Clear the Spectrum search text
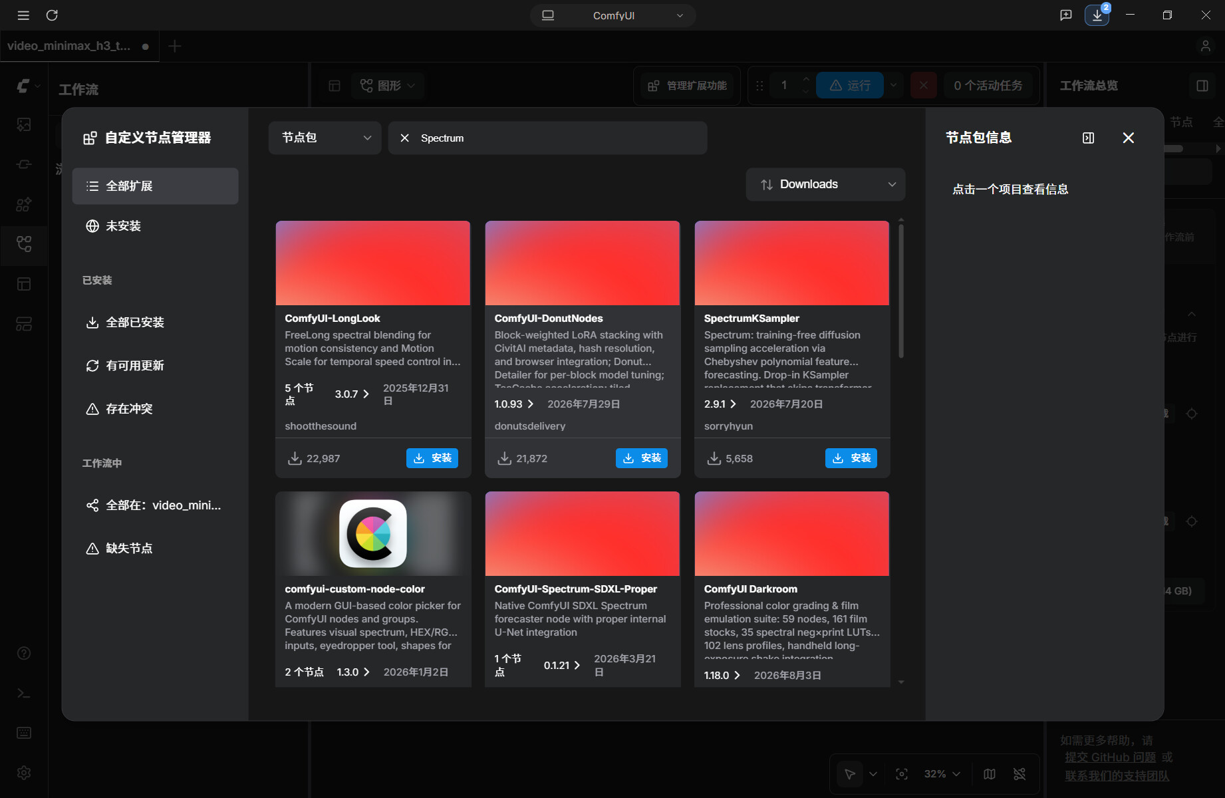Viewport: 1225px width, 798px height. click(404, 138)
